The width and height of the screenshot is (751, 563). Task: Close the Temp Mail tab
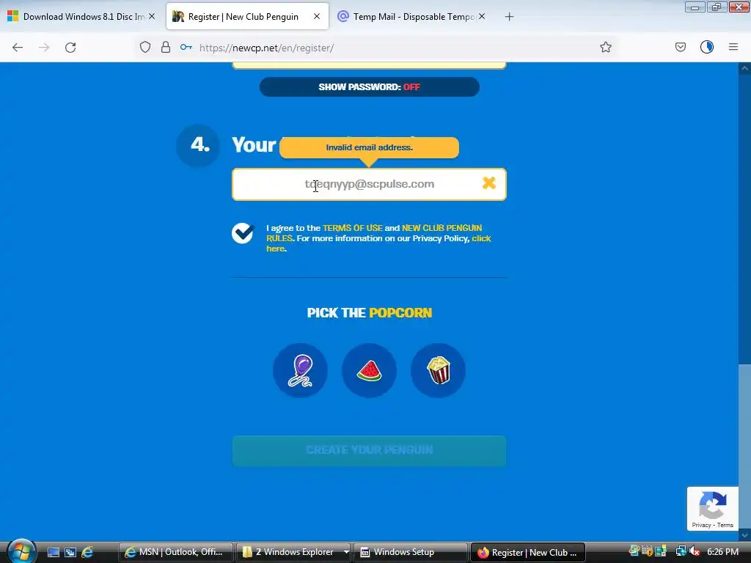pyautogui.click(x=482, y=16)
